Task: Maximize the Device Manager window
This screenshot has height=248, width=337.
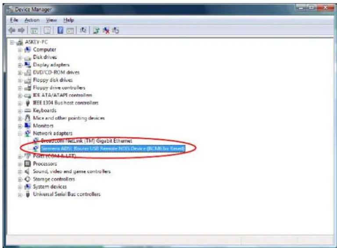Action: (311, 8)
